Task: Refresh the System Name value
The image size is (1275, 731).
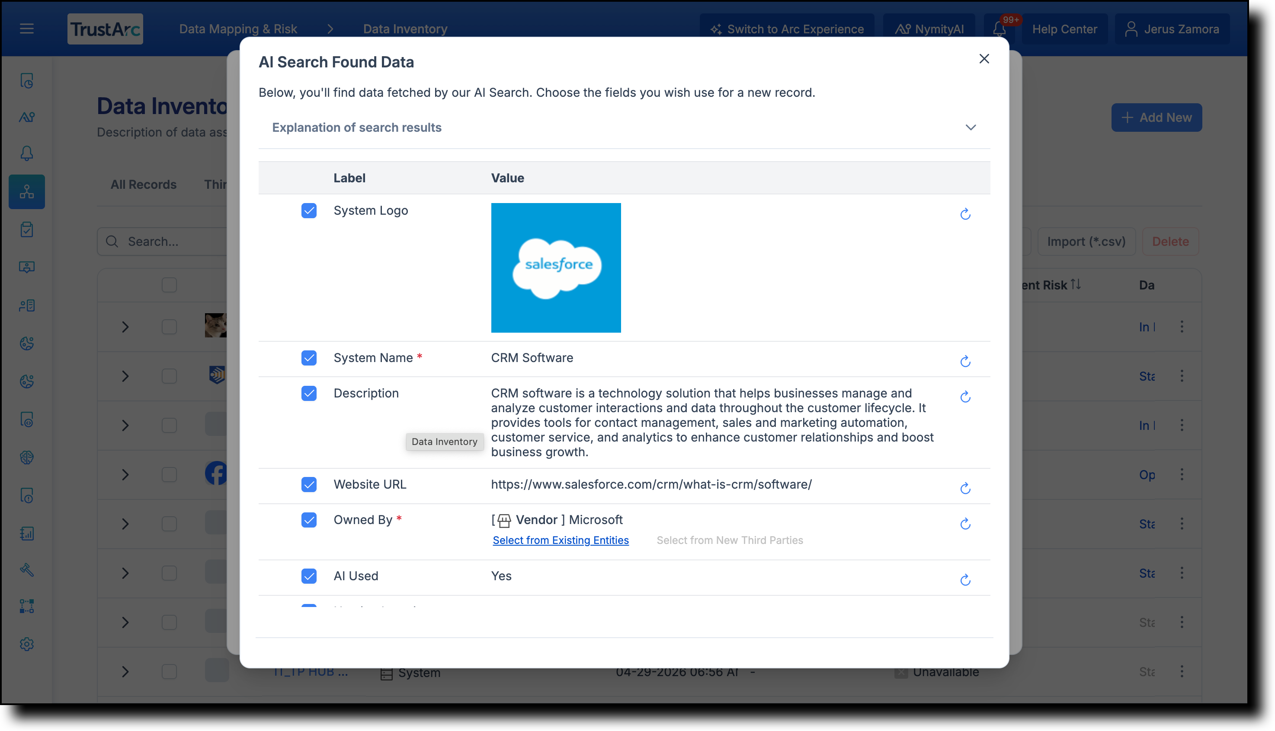Action: (965, 362)
